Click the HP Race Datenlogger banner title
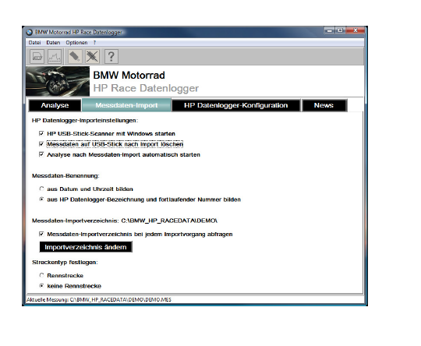Image resolution: width=421 pixels, height=346 pixels. tap(146, 88)
